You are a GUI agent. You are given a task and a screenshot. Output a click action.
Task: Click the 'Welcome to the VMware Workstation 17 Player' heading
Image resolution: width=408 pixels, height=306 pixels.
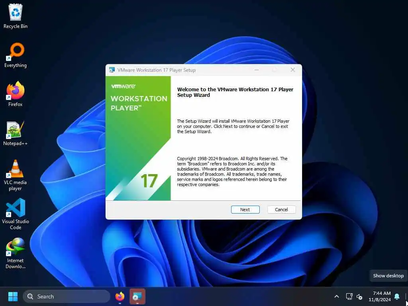(235, 92)
